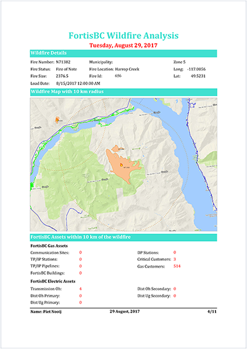
Task: Select longitude value '-117.0056'
Action: [x=196, y=69]
